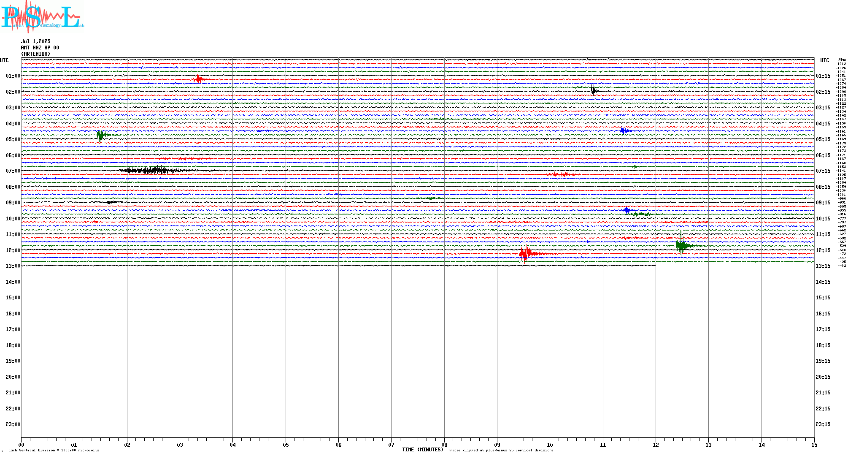The height and width of the screenshot is (456, 848).
Task: Click the small green event near minute 07.7
Action: (x=429, y=198)
